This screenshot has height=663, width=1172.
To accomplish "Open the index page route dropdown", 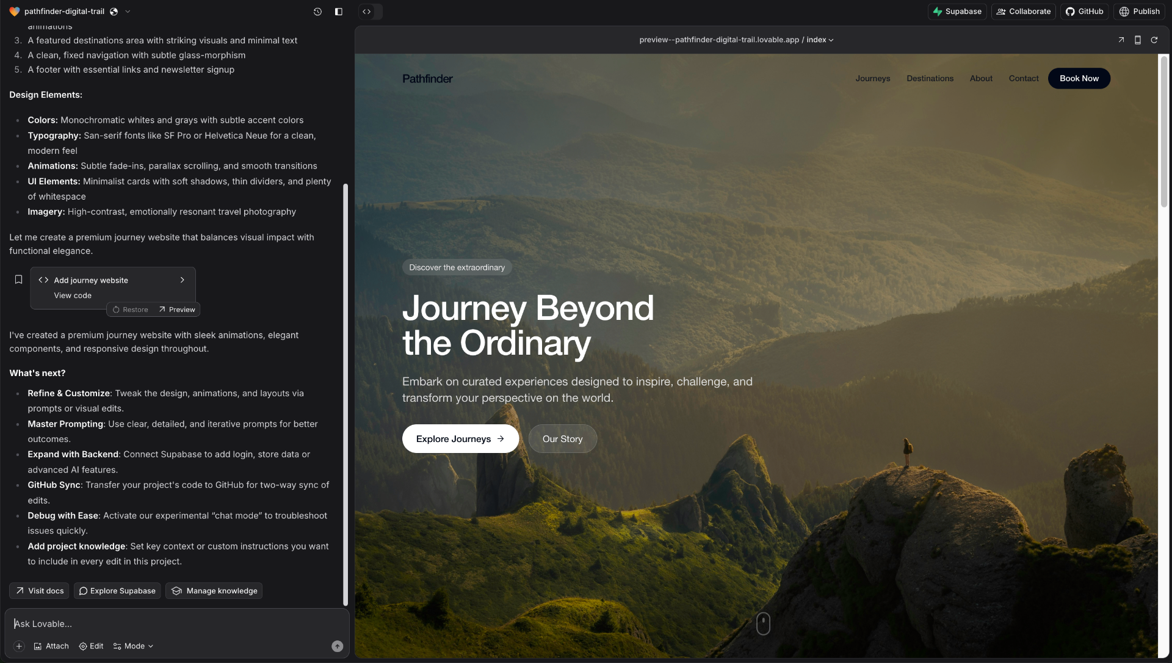I will click(x=820, y=40).
